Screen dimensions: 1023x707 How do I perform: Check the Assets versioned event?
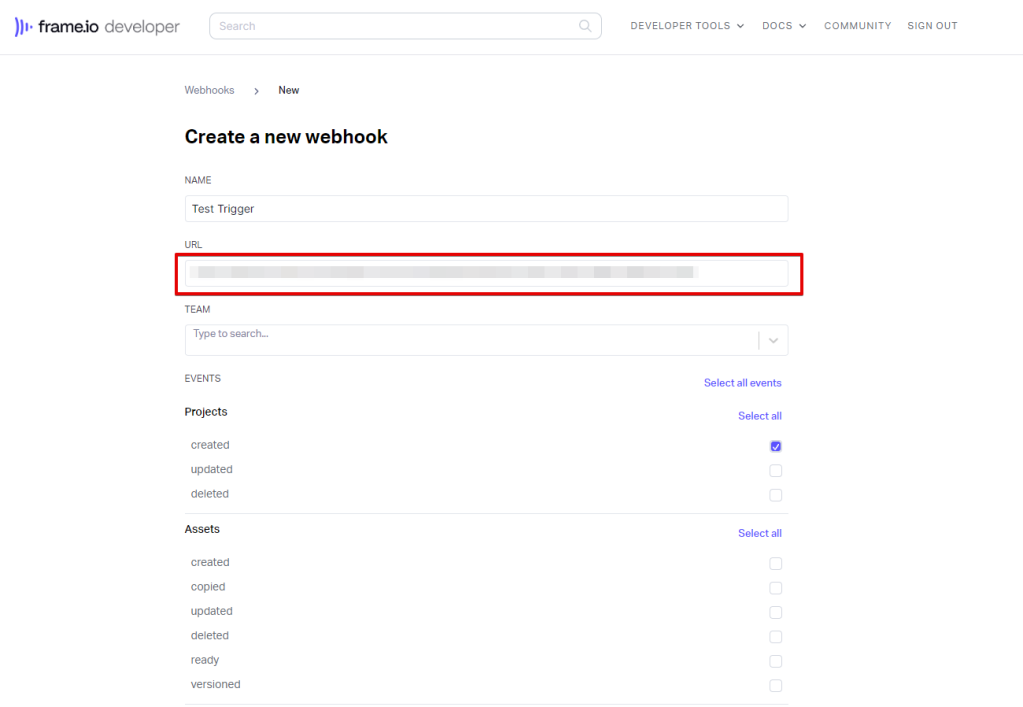(776, 686)
